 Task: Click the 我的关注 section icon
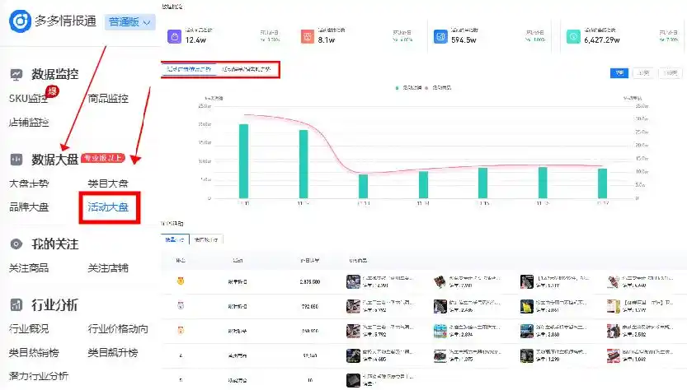(16, 244)
